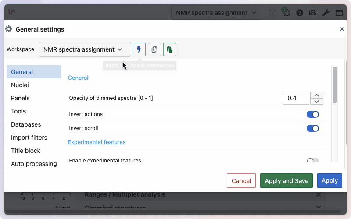Click the copy workspace preferences icon
Screen dimensions: 351x219
(154, 49)
